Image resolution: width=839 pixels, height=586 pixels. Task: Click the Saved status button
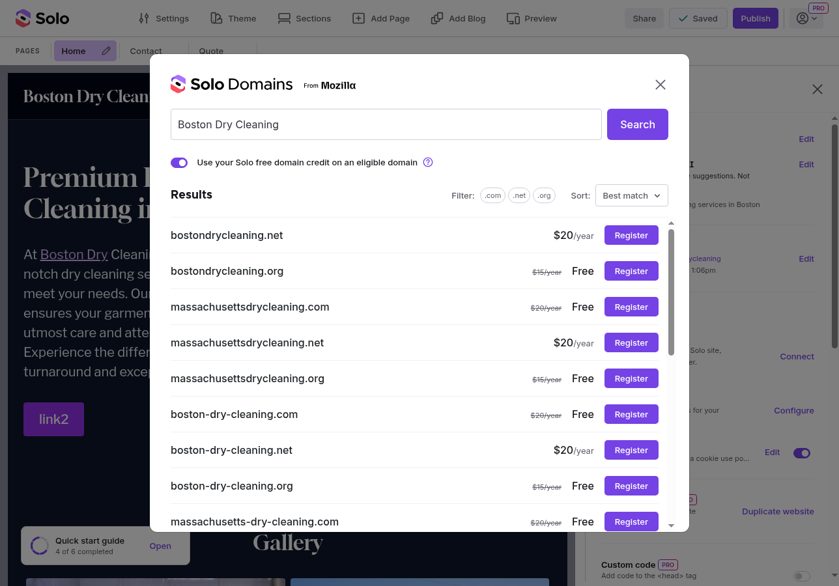(x=698, y=18)
